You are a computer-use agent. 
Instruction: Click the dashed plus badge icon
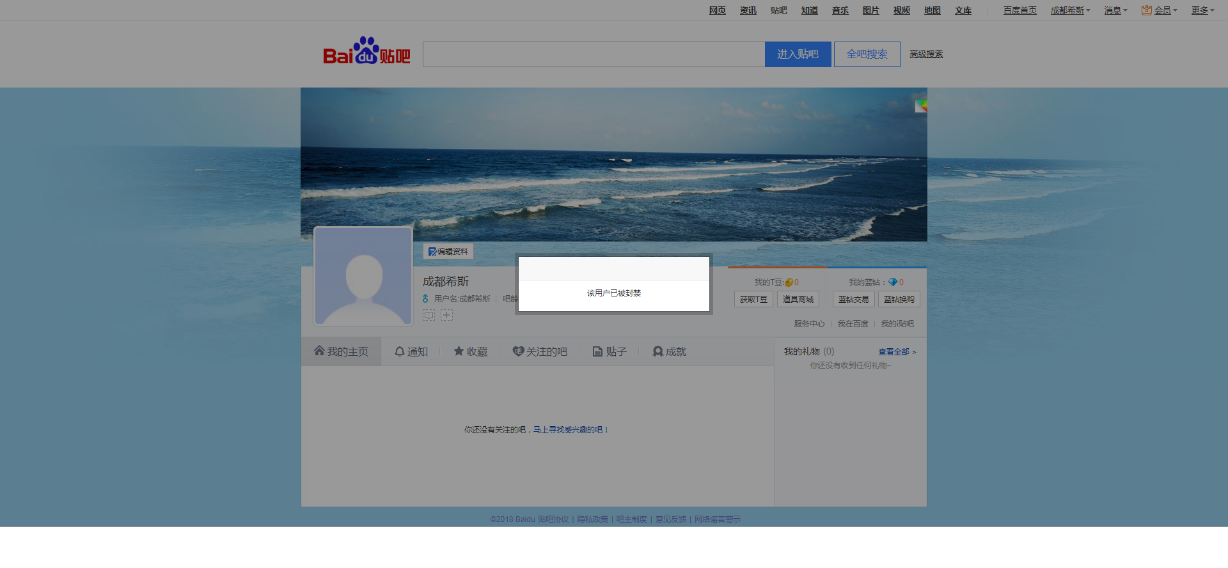[x=446, y=315]
